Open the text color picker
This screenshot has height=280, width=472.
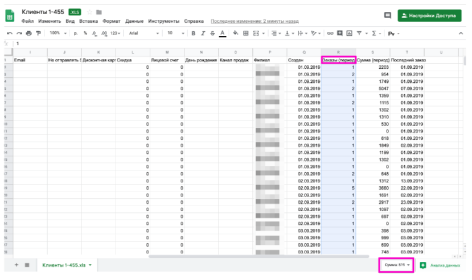[223, 34]
